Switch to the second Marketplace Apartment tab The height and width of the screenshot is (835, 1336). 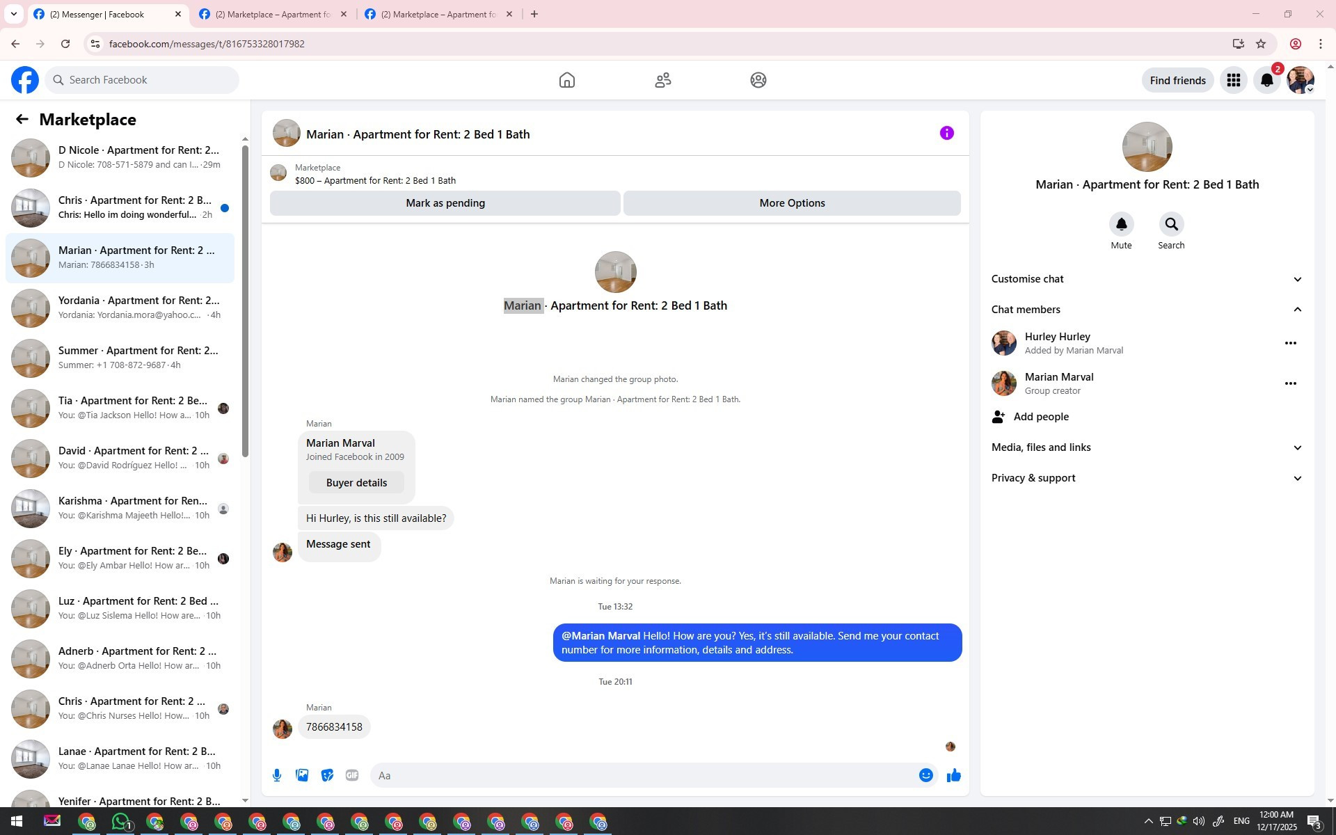[x=273, y=14]
